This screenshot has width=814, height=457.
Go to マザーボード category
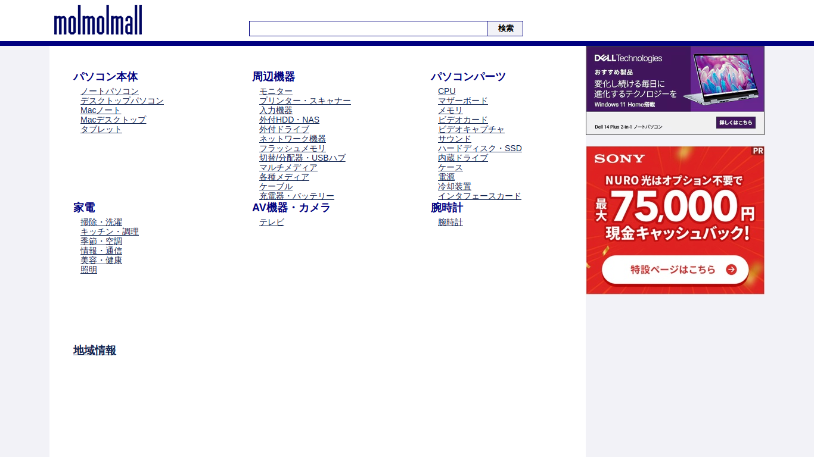(x=463, y=101)
